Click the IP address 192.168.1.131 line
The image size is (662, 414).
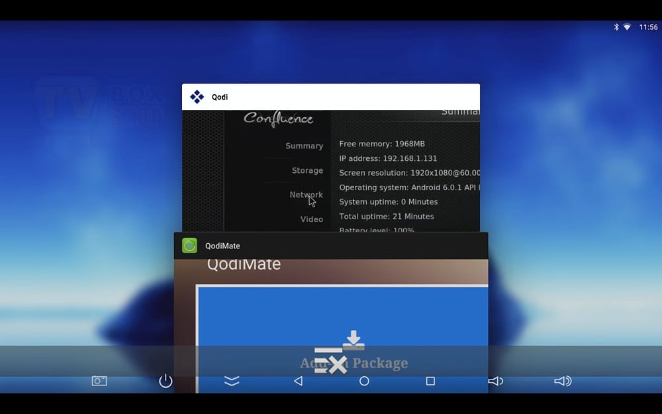pos(388,158)
